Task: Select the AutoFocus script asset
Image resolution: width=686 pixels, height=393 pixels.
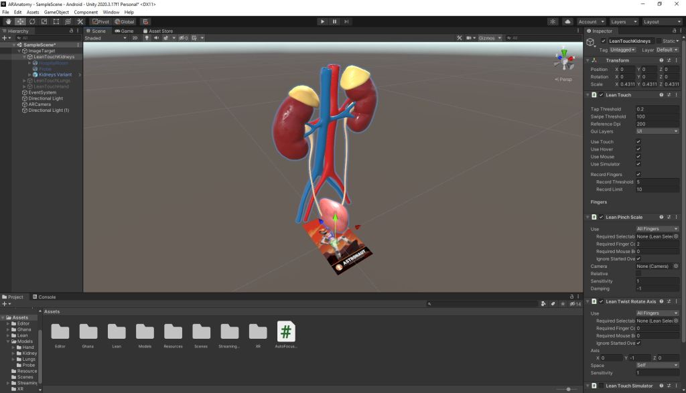Action: click(x=286, y=335)
